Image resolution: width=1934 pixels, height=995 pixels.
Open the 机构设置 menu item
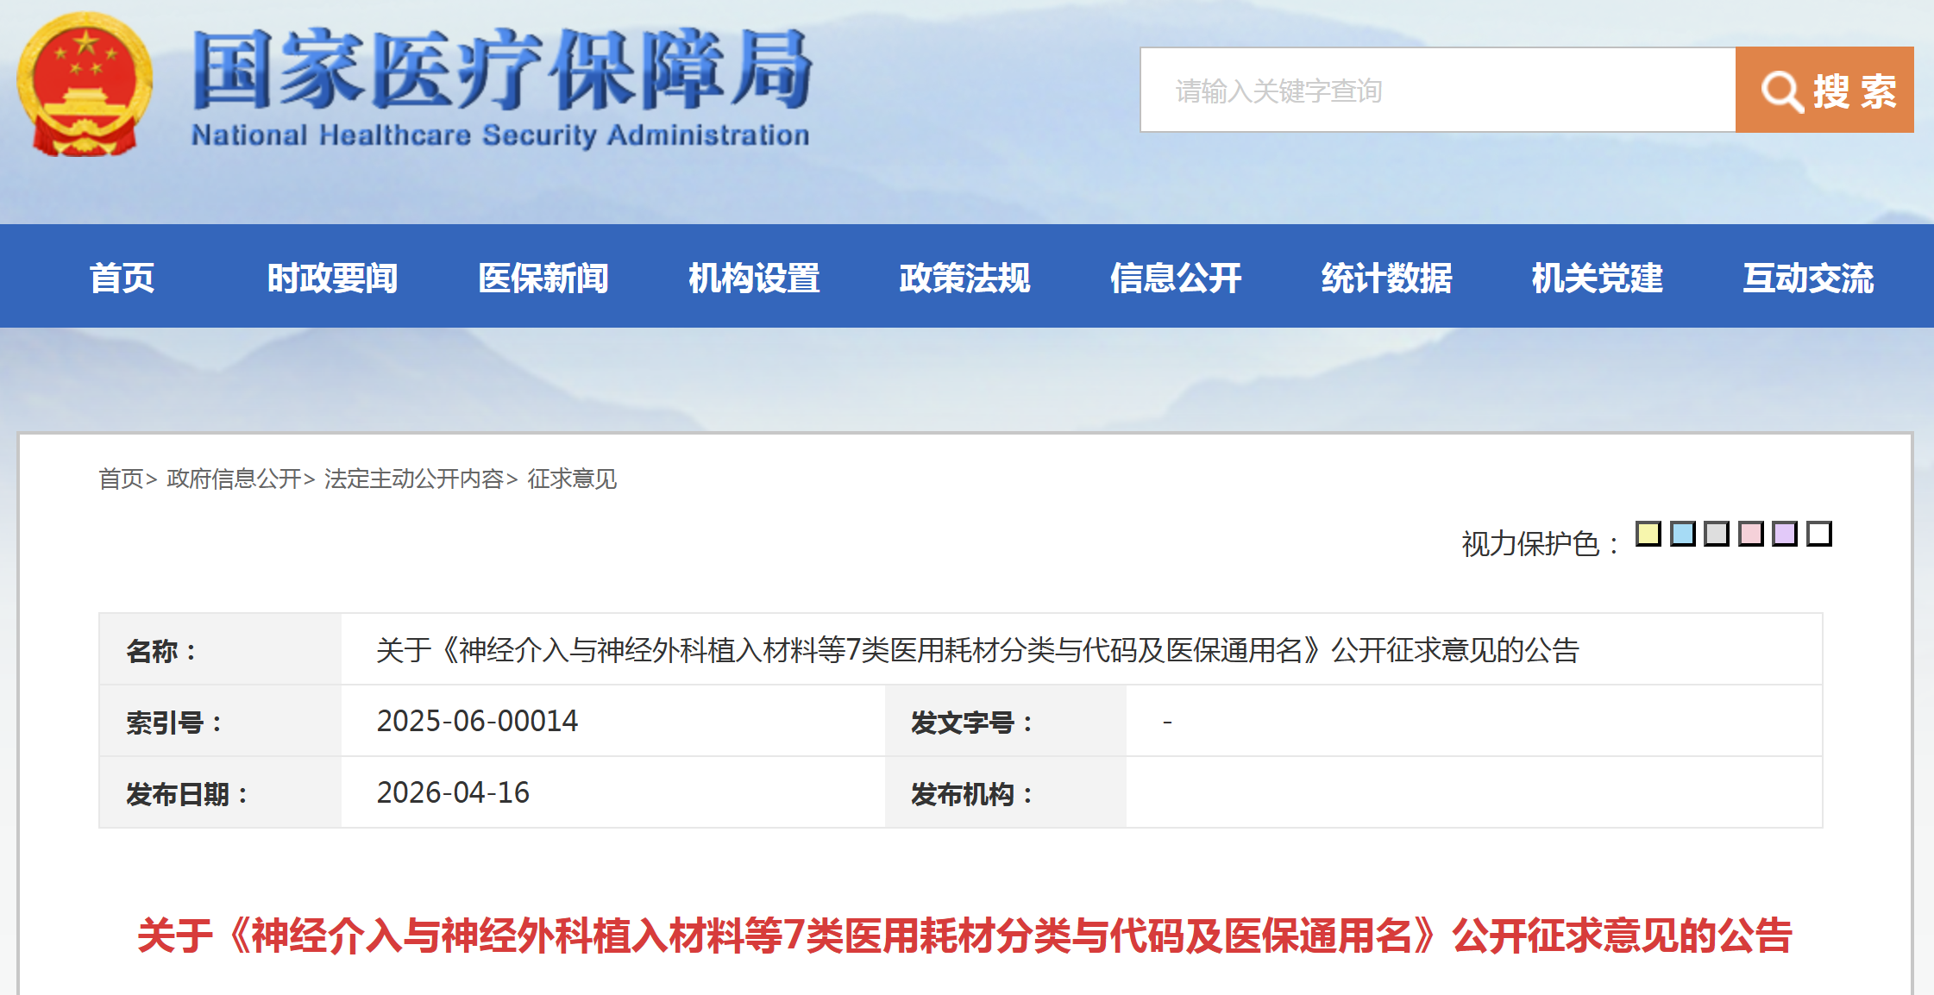click(x=753, y=278)
